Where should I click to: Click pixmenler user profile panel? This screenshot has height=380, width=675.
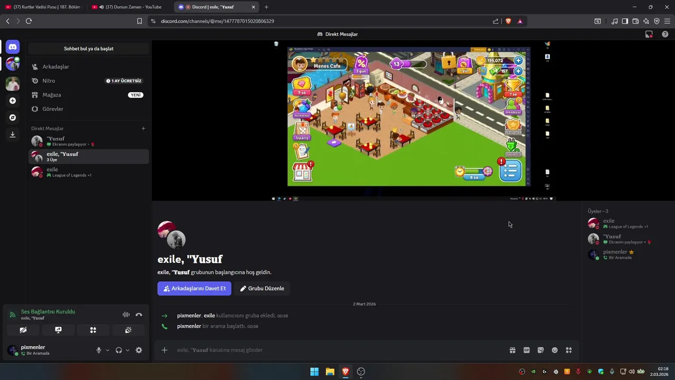pyautogui.click(x=47, y=350)
